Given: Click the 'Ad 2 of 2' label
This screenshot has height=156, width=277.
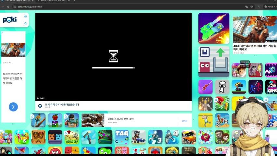Looking at the screenshot, I should [41, 98].
